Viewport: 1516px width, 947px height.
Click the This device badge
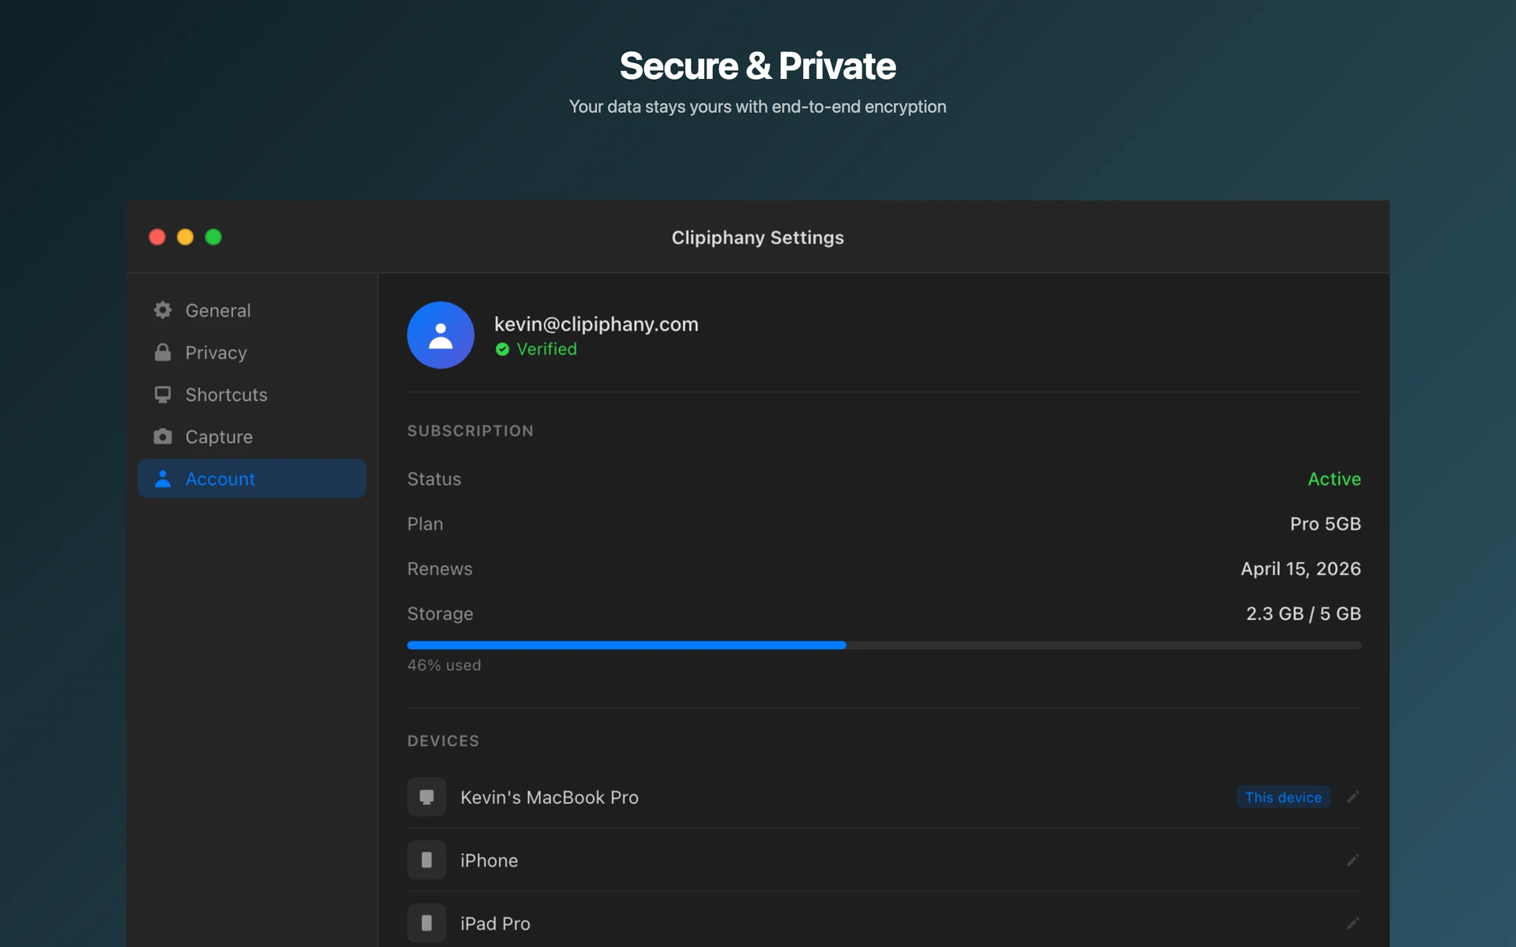[x=1283, y=797]
